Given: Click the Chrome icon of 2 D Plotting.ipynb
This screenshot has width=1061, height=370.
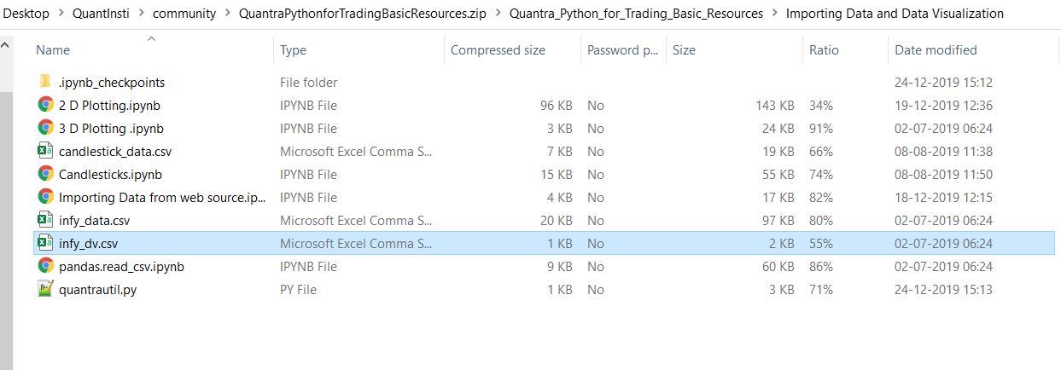Looking at the screenshot, I should click(x=45, y=106).
